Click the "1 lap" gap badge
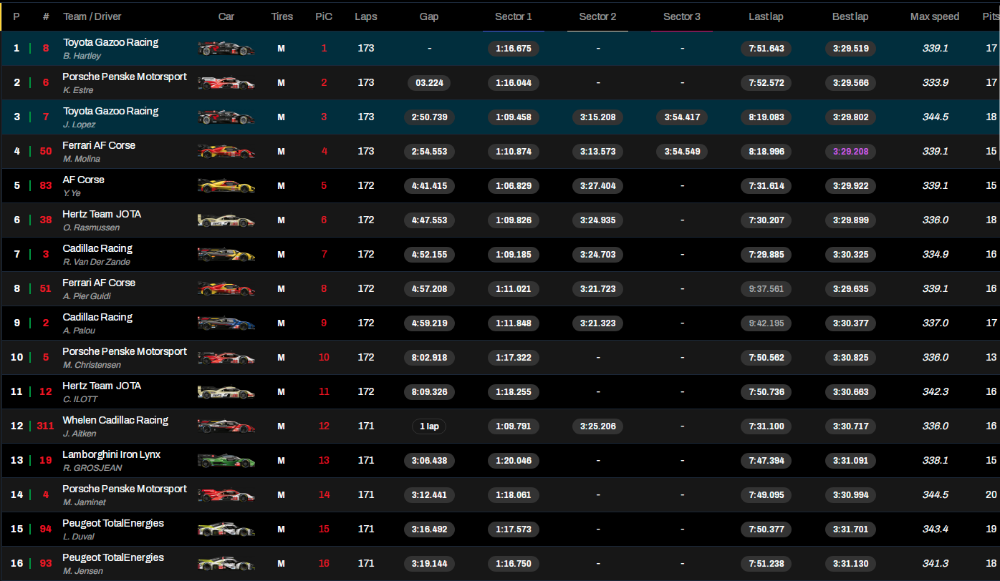Image resolution: width=1000 pixels, height=581 pixels. coord(429,426)
